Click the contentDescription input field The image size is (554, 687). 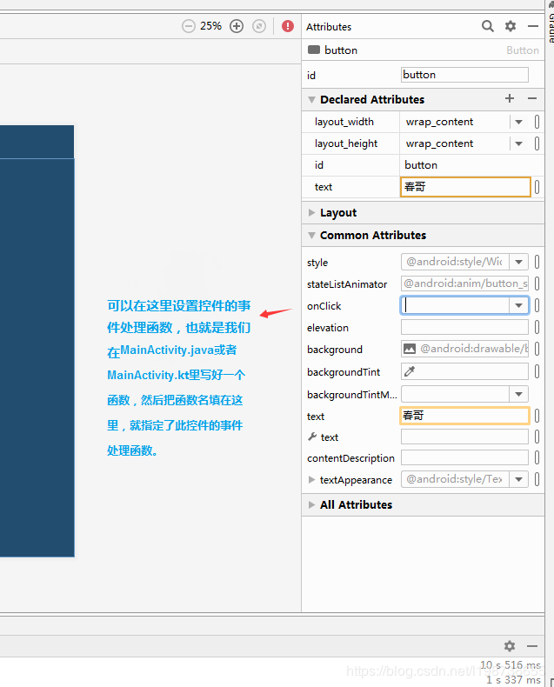click(464, 457)
